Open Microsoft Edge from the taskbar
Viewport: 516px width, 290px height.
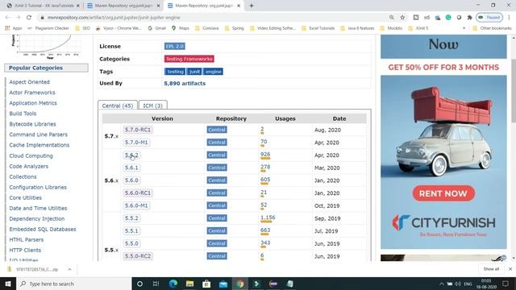click(x=173, y=284)
